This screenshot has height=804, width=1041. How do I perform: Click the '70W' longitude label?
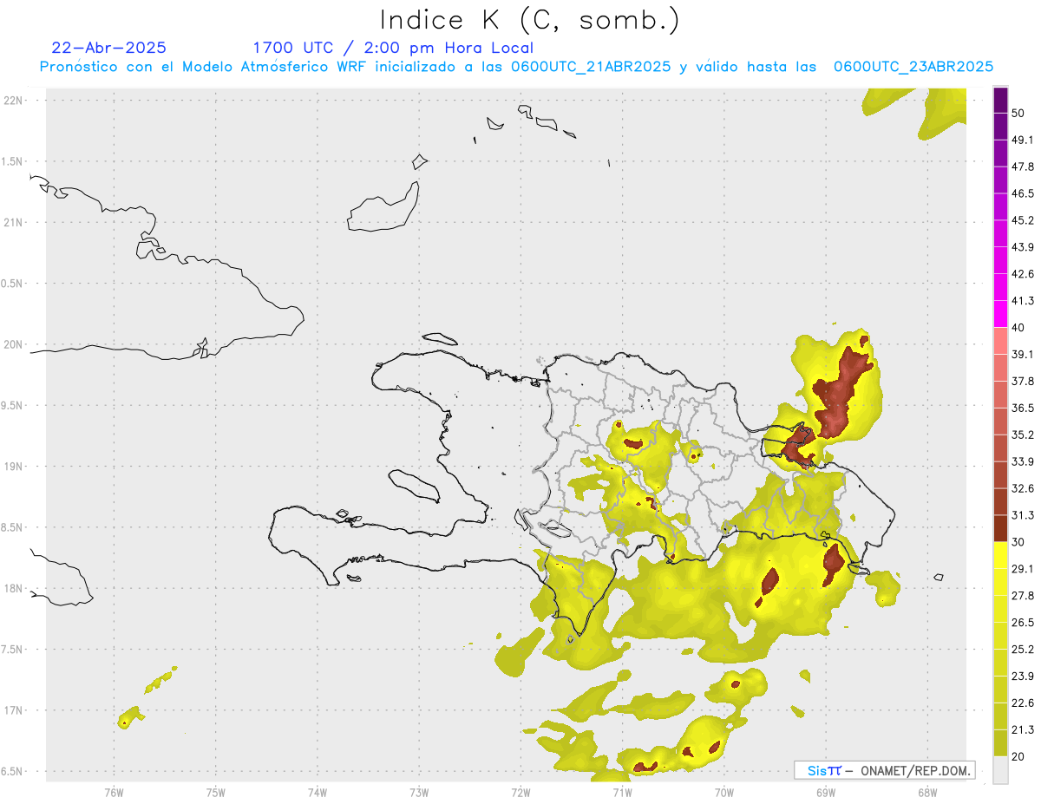(x=724, y=793)
